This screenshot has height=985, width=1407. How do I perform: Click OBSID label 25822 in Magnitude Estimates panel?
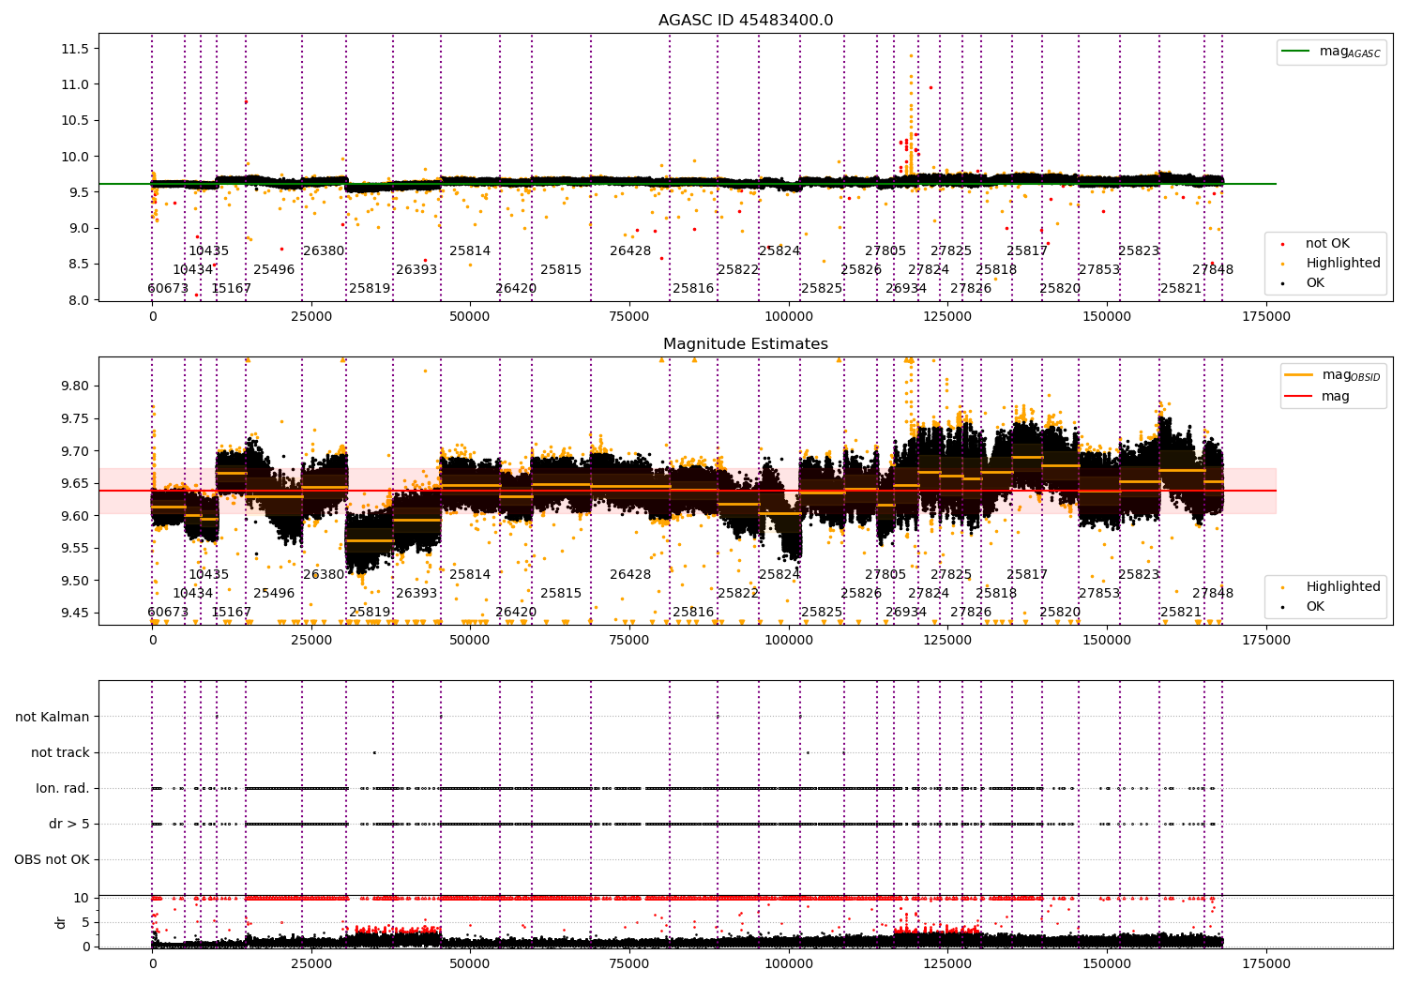pos(738,594)
